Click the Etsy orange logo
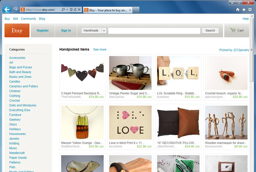 17,30
